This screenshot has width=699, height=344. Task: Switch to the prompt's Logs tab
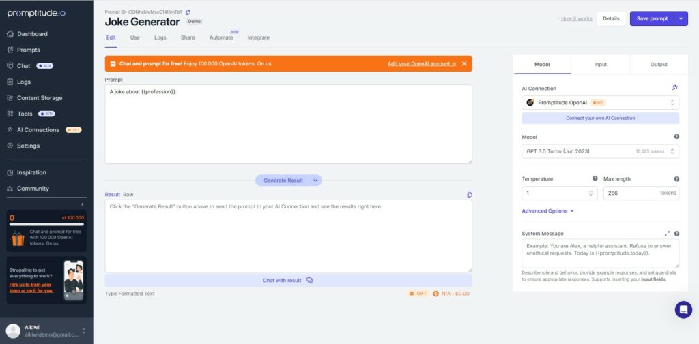click(x=160, y=38)
